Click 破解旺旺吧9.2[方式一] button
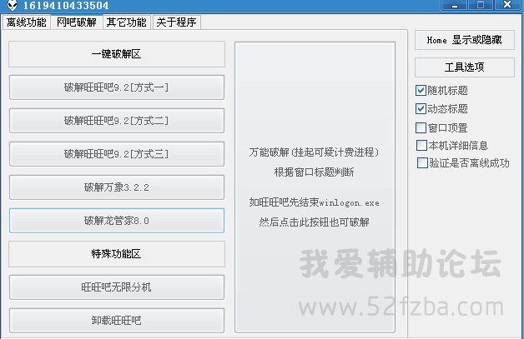The width and height of the screenshot is (524, 339). [x=117, y=87]
